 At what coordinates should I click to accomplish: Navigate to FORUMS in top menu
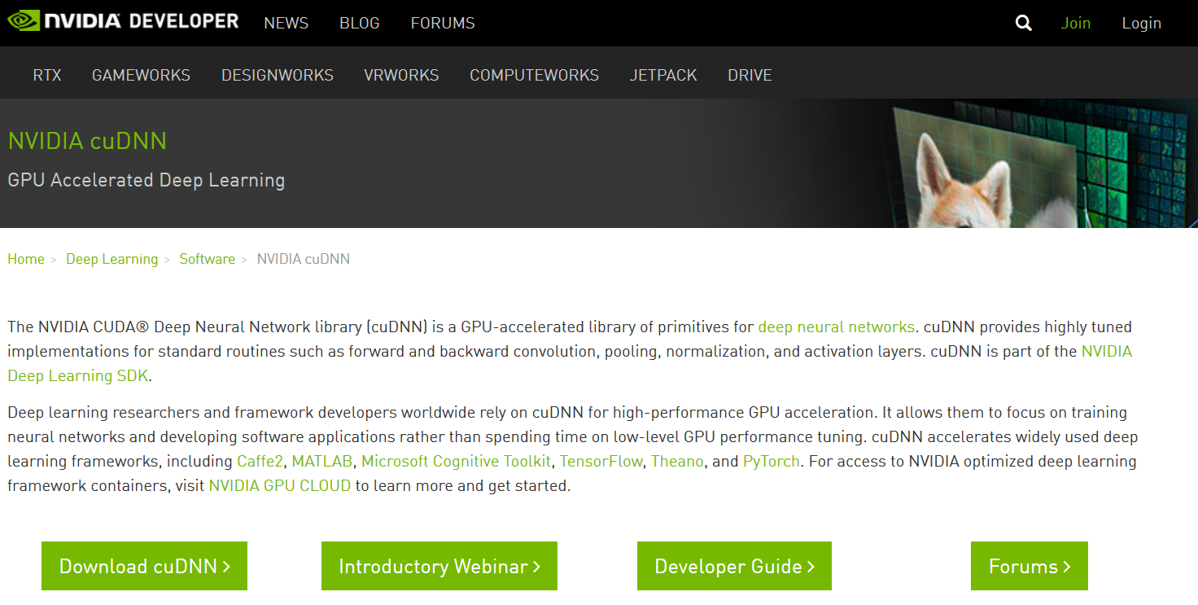443,23
